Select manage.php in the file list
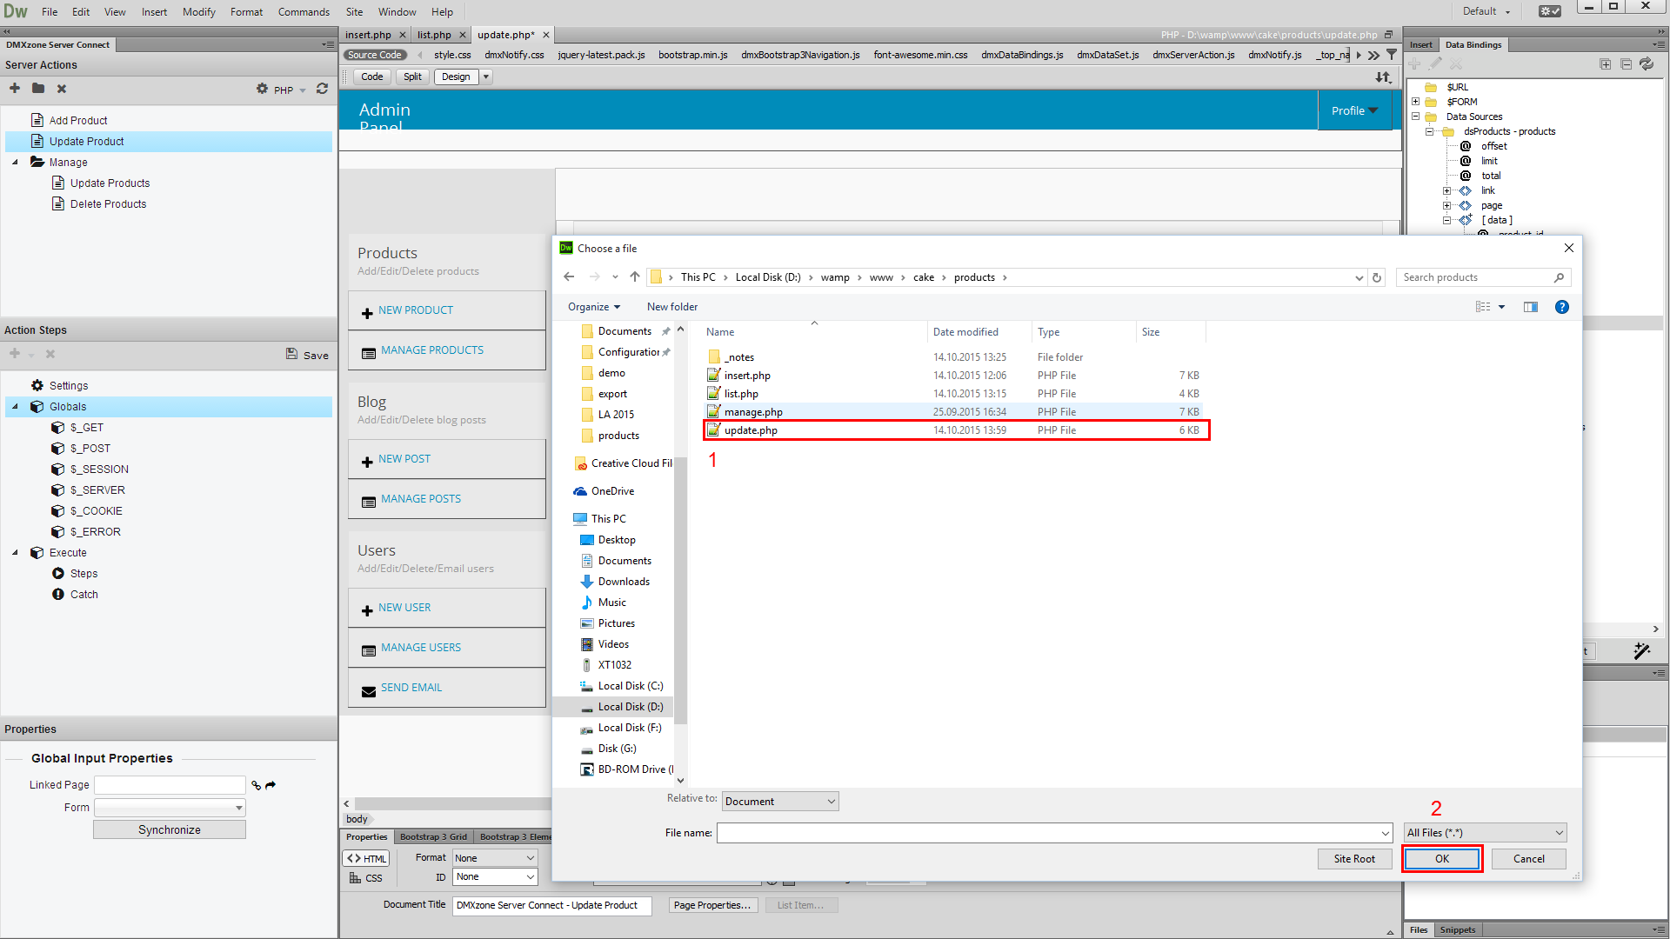1670x939 pixels. point(956,412)
